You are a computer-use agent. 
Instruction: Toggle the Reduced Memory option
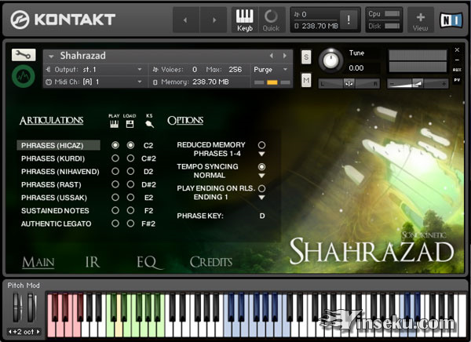tap(261, 145)
